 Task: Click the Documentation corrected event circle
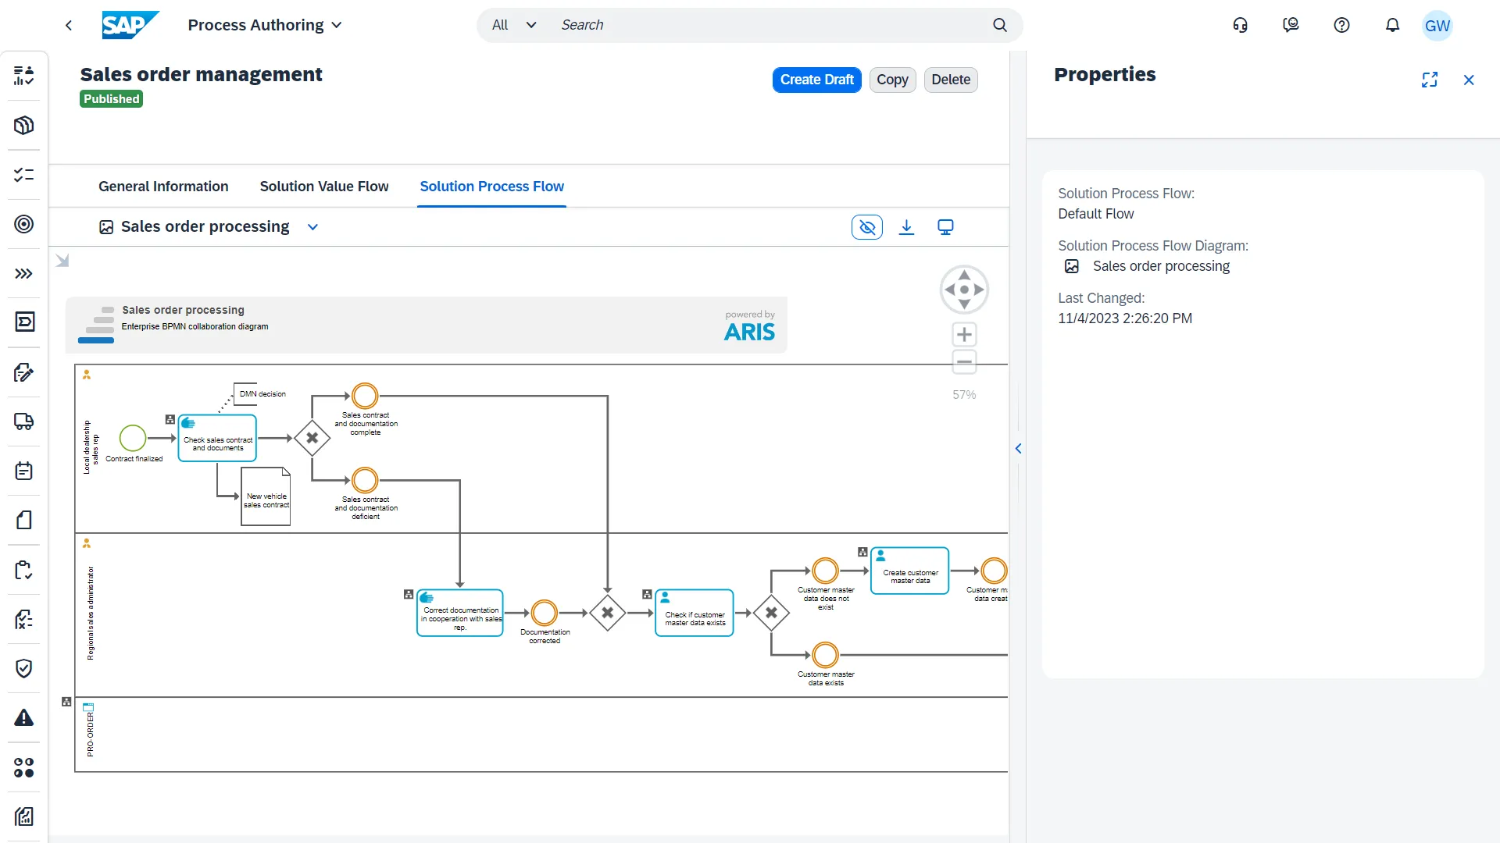pyautogui.click(x=545, y=613)
